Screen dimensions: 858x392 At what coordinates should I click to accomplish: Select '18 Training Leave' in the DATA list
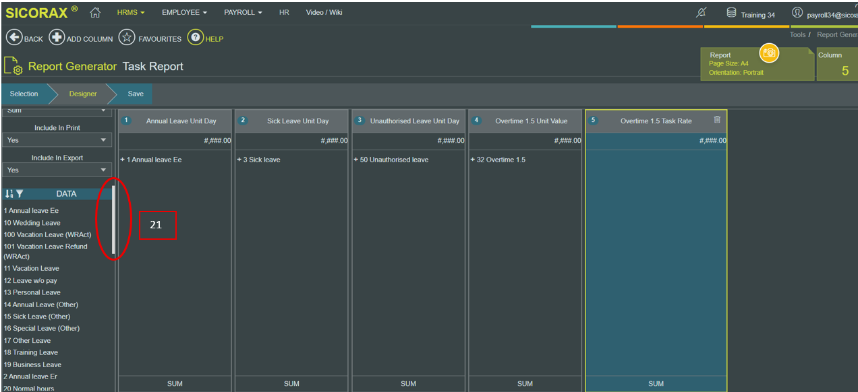click(31, 353)
